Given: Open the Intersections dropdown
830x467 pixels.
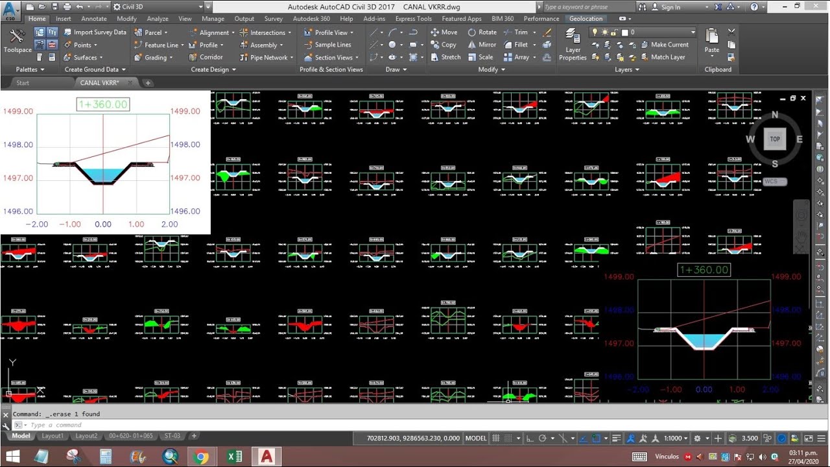Looking at the screenshot, I should coord(266,32).
